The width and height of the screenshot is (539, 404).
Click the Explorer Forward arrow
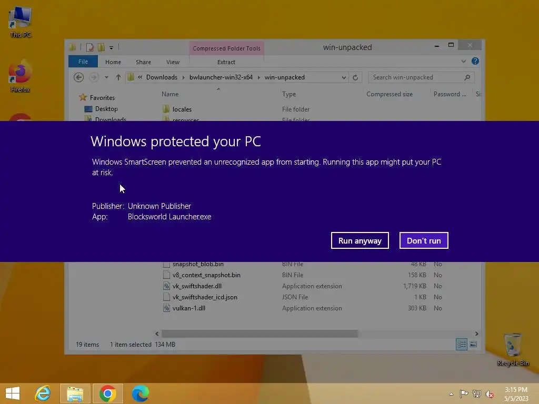[93, 77]
